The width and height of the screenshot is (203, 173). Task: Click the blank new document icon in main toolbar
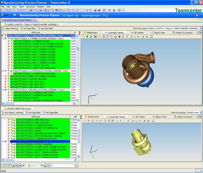(82, 10)
